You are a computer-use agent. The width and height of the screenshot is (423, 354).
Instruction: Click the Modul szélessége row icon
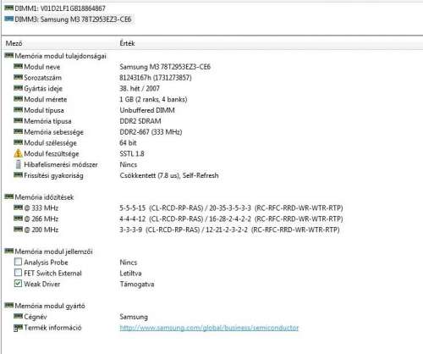coord(18,142)
